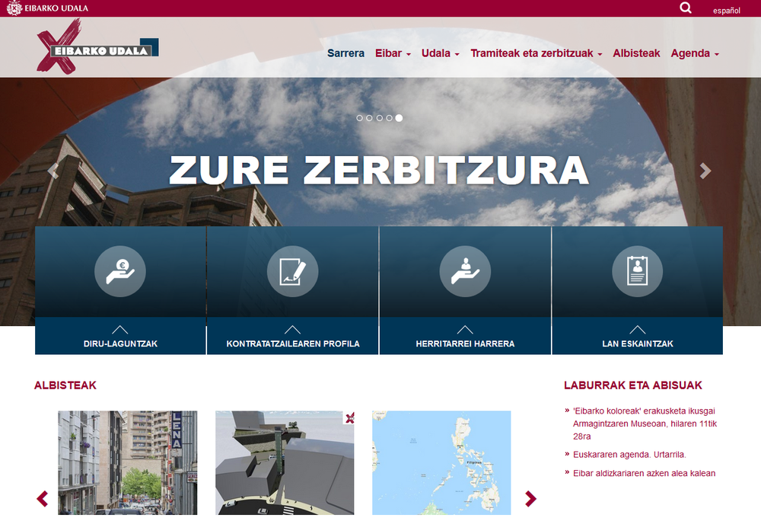
Task: Select the third carousel indicator dot
Action: [x=380, y=118]
